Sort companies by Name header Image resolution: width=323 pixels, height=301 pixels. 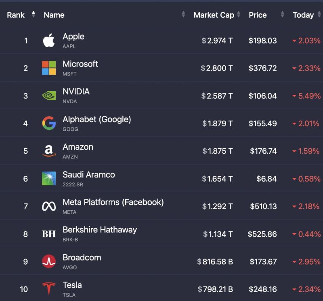pos(54,15)
